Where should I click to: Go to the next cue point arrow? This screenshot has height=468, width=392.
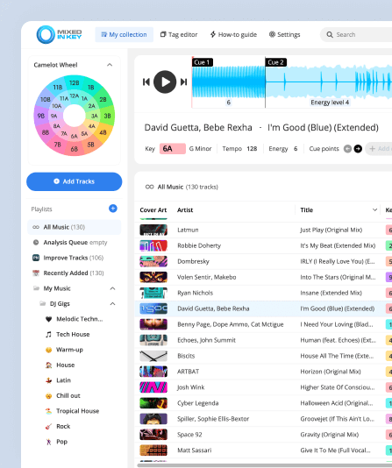[358, 149]
